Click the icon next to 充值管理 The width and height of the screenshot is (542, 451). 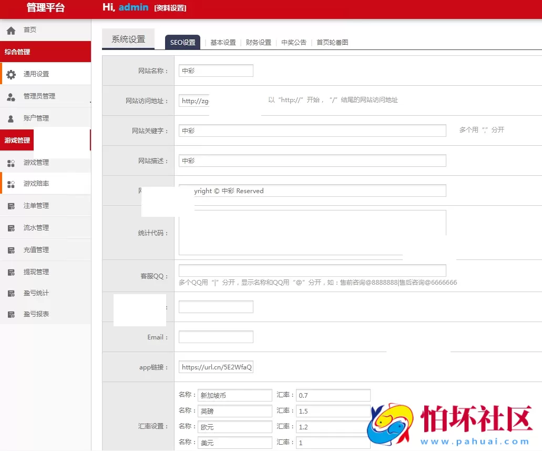11,249
